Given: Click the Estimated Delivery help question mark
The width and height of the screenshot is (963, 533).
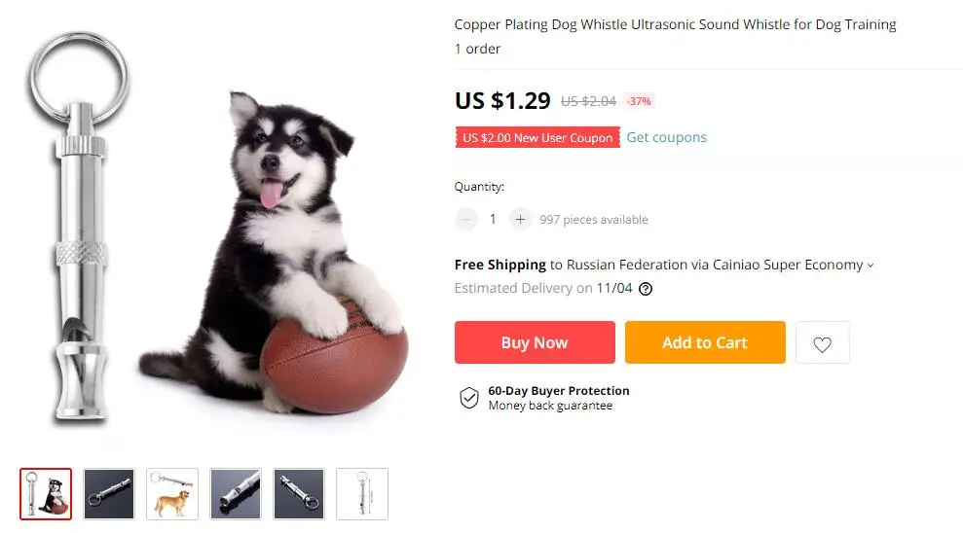Looking at the screenshot, I should point(645,289).
